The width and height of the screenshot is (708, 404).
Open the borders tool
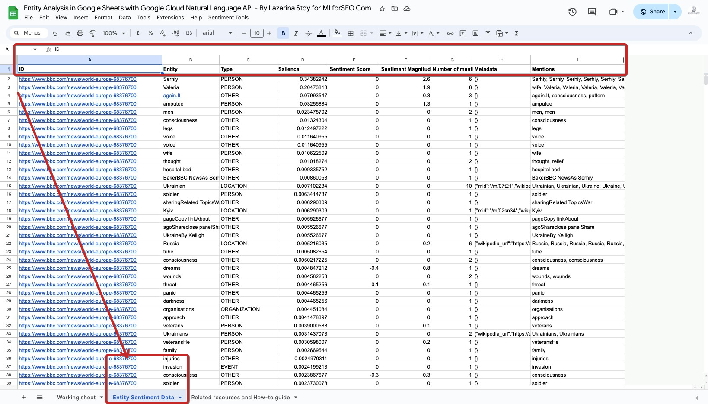pos(351,33)
